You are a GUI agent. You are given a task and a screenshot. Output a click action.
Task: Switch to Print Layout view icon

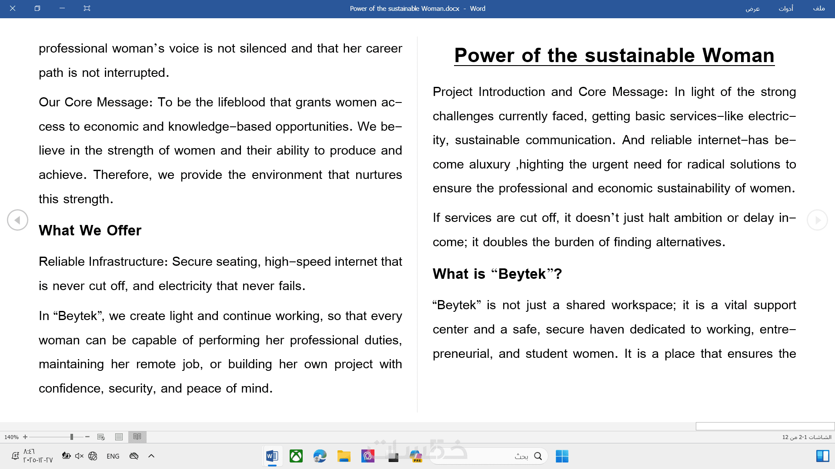(119, 437)
